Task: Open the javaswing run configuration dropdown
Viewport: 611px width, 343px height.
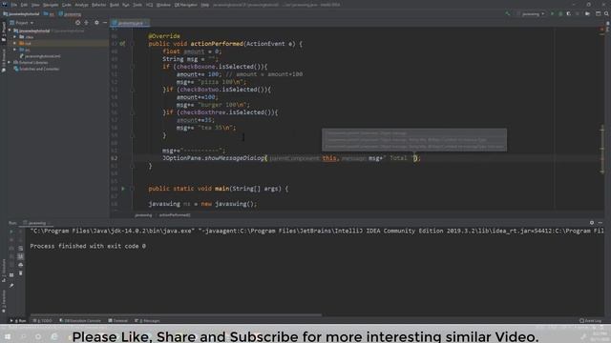Action: 533,13
